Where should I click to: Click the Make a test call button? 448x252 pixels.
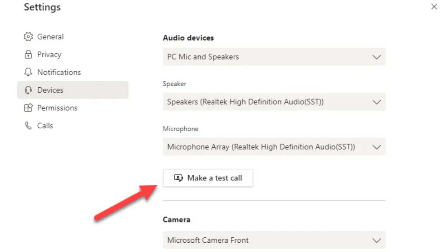208,178
